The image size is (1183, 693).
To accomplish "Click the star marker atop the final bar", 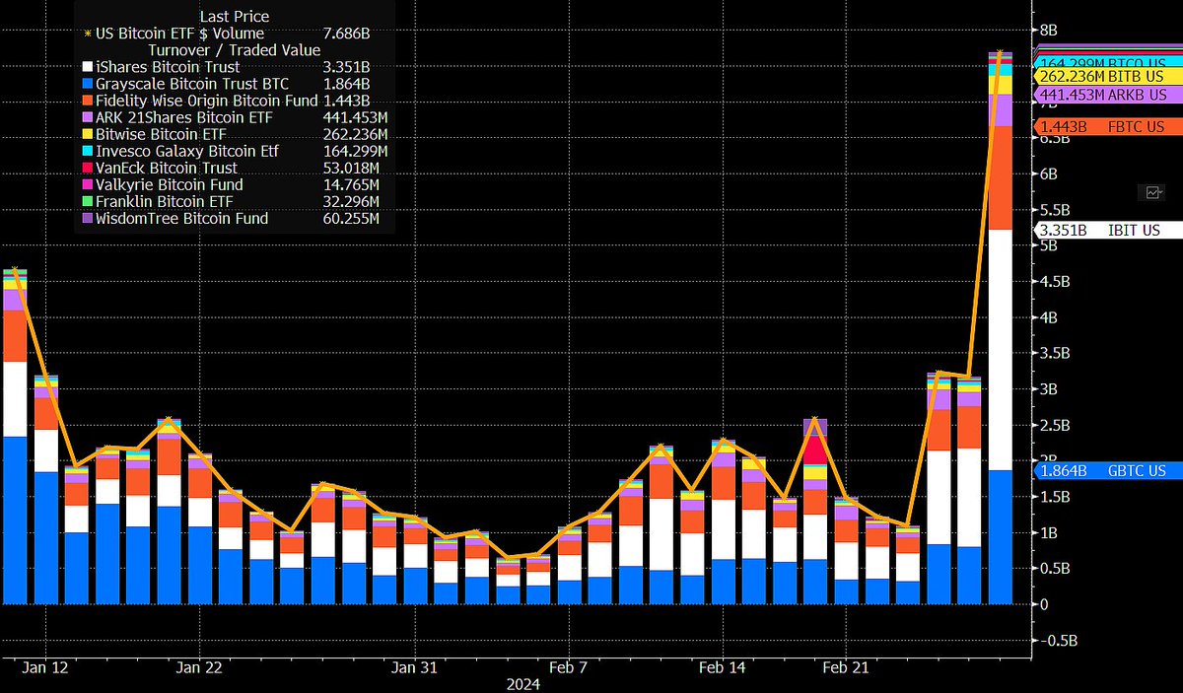I will click(1000, 53).
